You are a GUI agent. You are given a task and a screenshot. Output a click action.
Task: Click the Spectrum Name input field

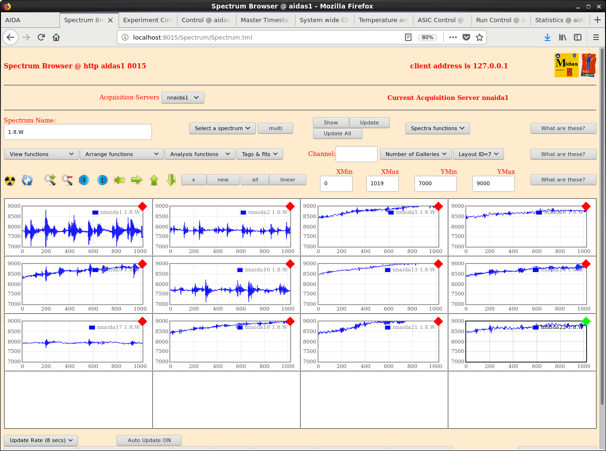pyautogui.click(x=78, y=132)
